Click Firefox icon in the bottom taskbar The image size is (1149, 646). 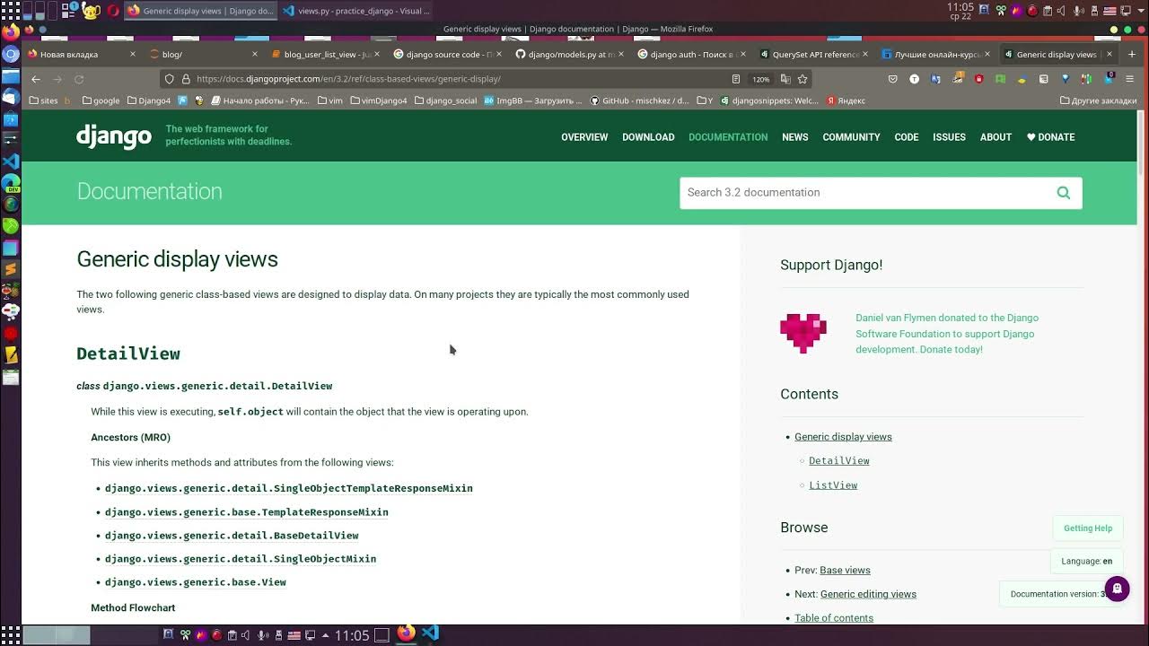406,633
